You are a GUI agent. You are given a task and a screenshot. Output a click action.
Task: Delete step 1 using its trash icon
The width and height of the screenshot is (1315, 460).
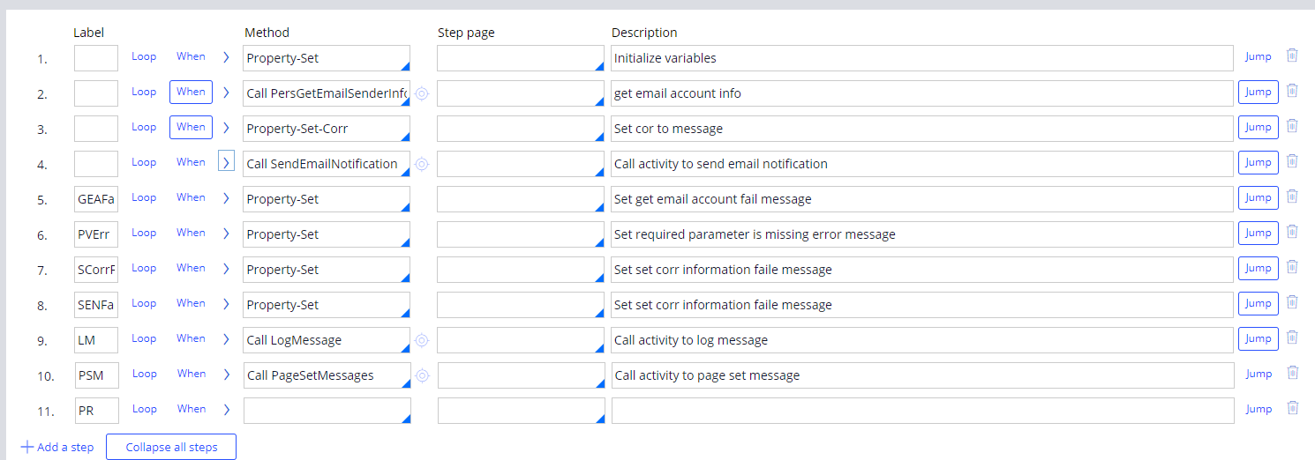pos(1292,56)
